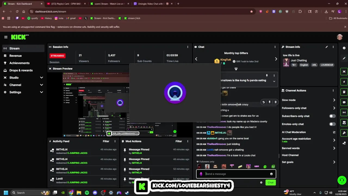This screenshot has width=348, height=196.
Task: Click the Windows Start button
Action: 6,193
